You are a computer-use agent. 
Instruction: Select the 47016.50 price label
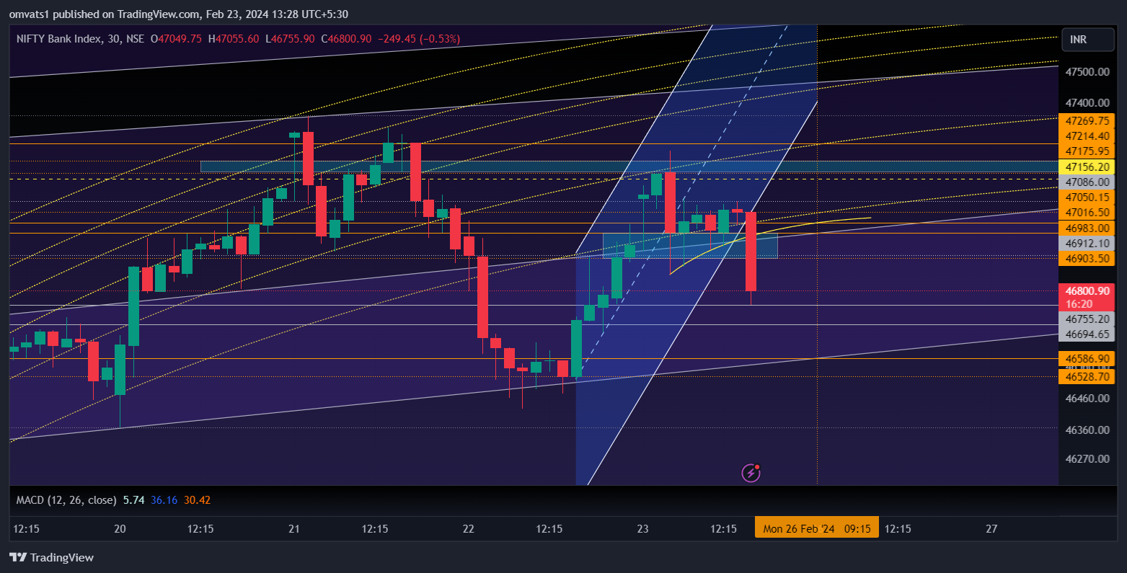tap(1086, 213)
